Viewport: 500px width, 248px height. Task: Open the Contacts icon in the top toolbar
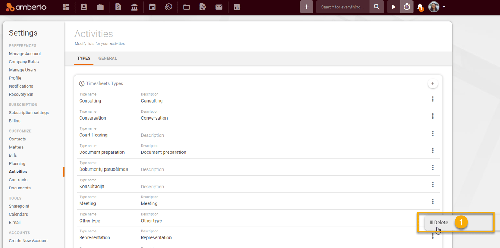pyautogui.click(x=84, y=7)
